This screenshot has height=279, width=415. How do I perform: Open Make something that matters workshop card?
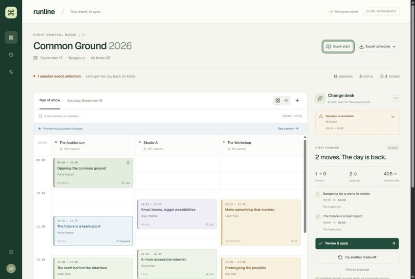pyautogui.click(x=261, y=222)
